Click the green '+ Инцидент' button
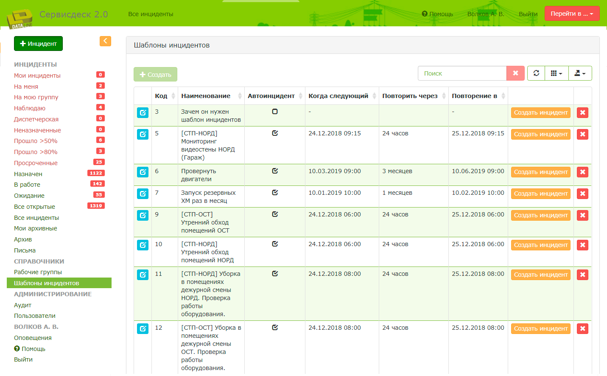Viewport: 607px width, 376px height. click(38, 43)
